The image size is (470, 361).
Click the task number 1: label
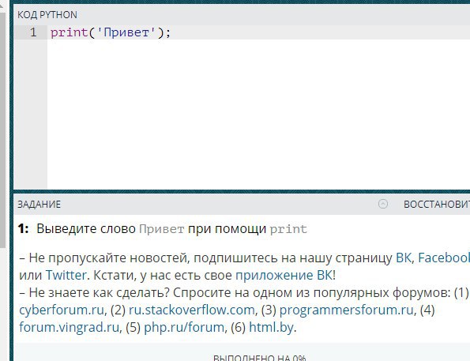[x=23, y=229]
